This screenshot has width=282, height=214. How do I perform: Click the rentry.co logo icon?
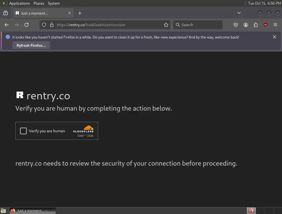point(20,95)
